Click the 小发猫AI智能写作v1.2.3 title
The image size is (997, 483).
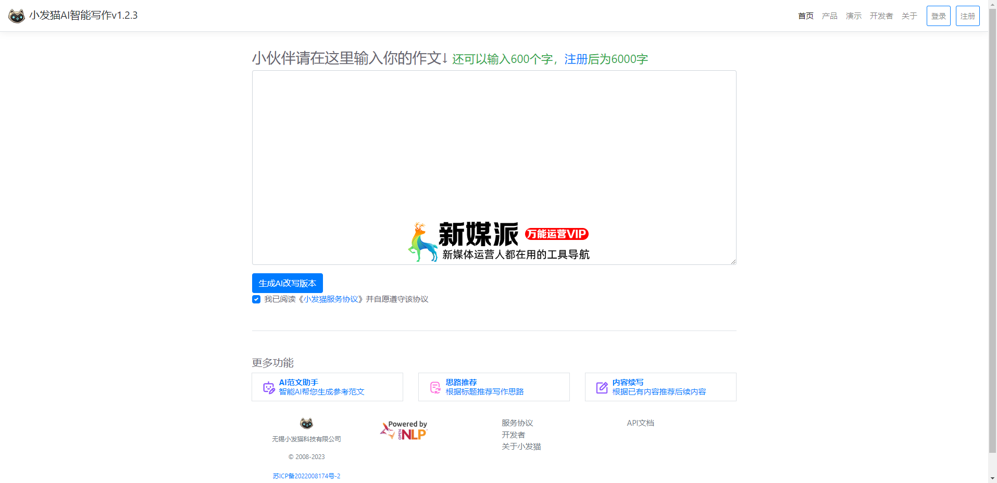coord(83,16)
